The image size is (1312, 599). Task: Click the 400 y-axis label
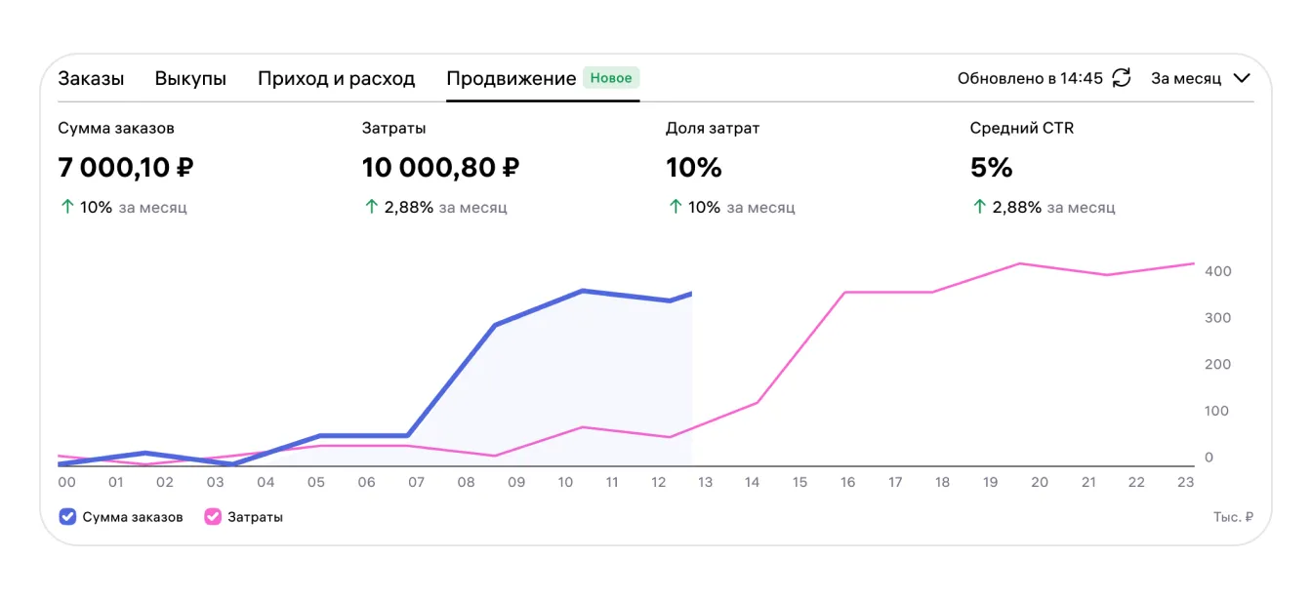pos(1217,271)
